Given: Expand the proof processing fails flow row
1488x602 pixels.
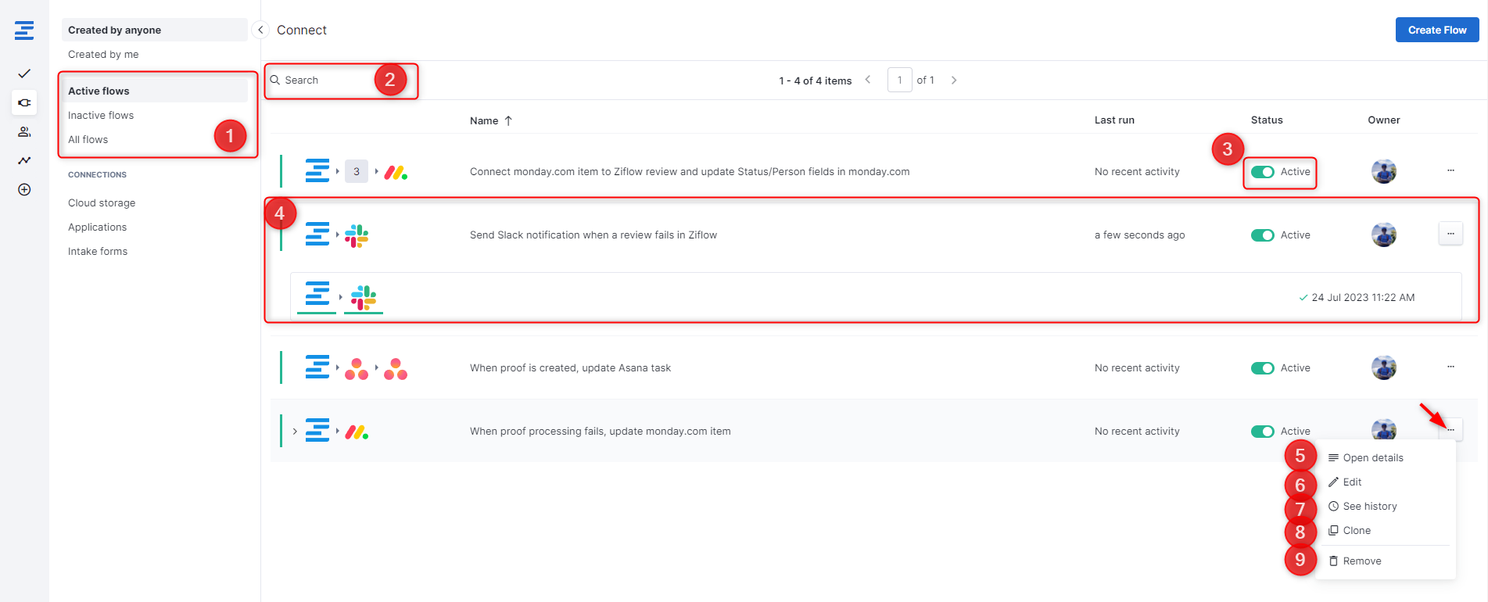Looking at the screenshot, I should pyautogui.click(x=294, y=432).
